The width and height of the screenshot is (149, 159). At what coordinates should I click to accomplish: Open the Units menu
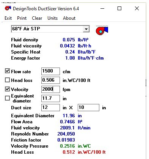(x=52, y=18)
